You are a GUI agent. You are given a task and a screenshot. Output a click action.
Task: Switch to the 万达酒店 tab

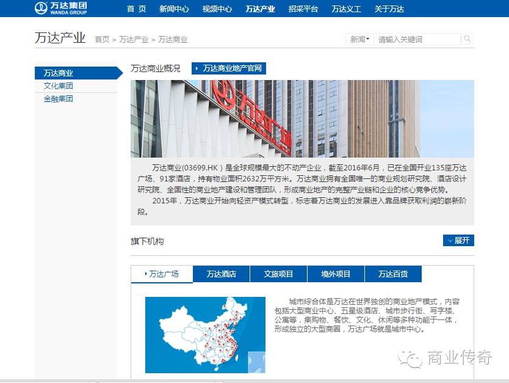(x=222, y=274)
